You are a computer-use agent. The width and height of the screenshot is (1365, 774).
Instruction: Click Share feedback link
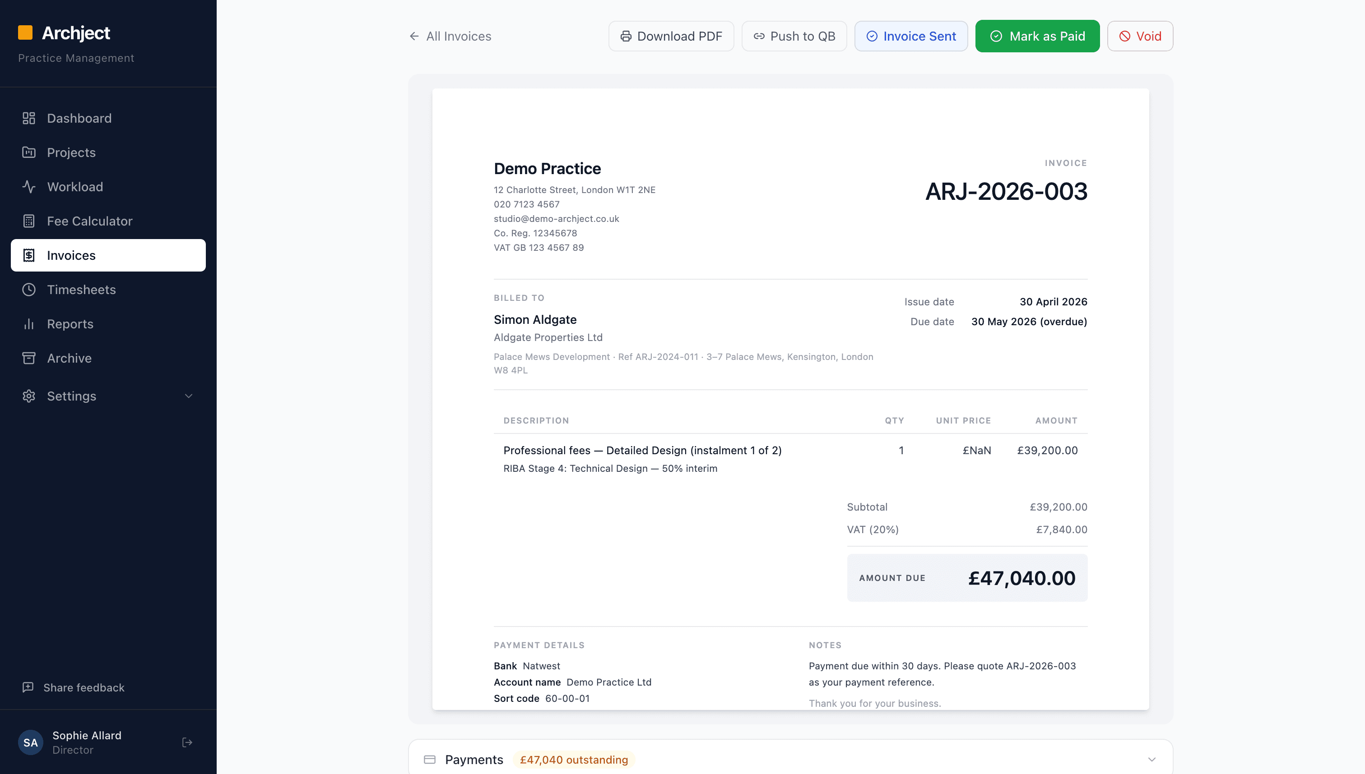74,687
